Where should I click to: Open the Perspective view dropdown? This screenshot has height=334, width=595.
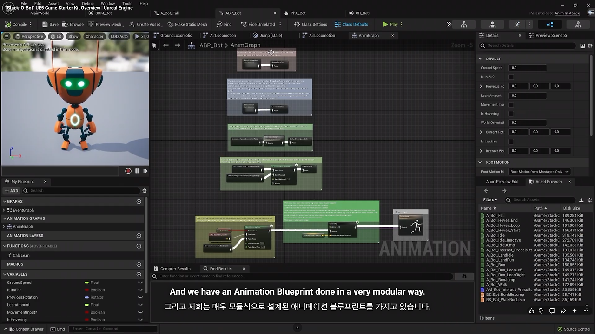point(29,36)
